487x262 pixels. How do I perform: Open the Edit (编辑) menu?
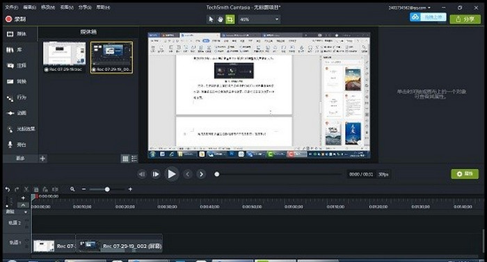click(x=30, y=7)
